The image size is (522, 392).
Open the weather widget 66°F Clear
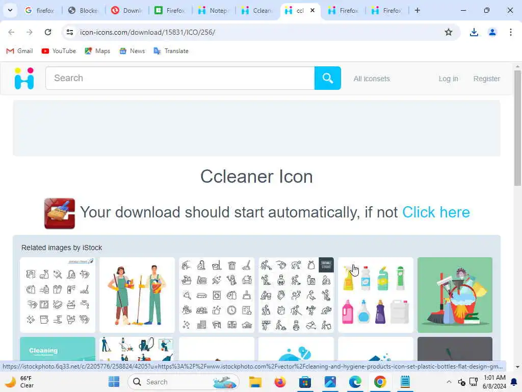(20, 382)
